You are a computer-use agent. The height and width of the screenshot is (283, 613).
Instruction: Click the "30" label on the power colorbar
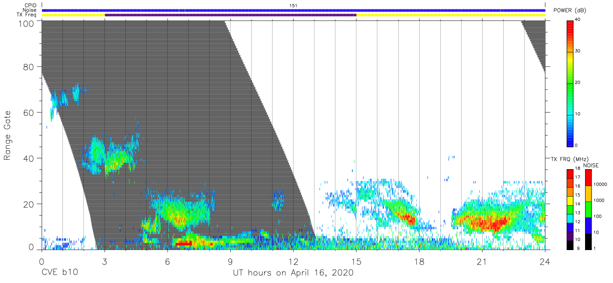pyautogui.click(x=579, y=51)
